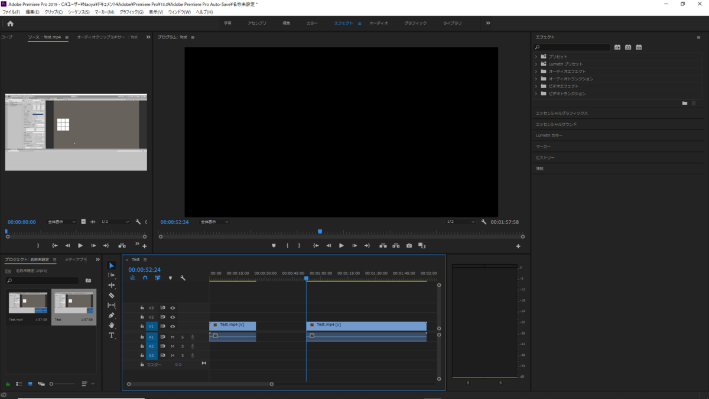
Task: Expand the ビデオエフェクト folder
Action: (x=536, y=86)
